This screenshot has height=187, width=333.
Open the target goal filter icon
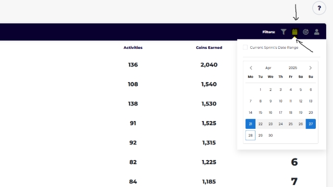(305, 32)
